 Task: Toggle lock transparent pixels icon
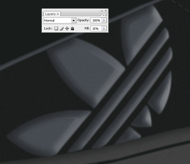[x=56, y=28]
